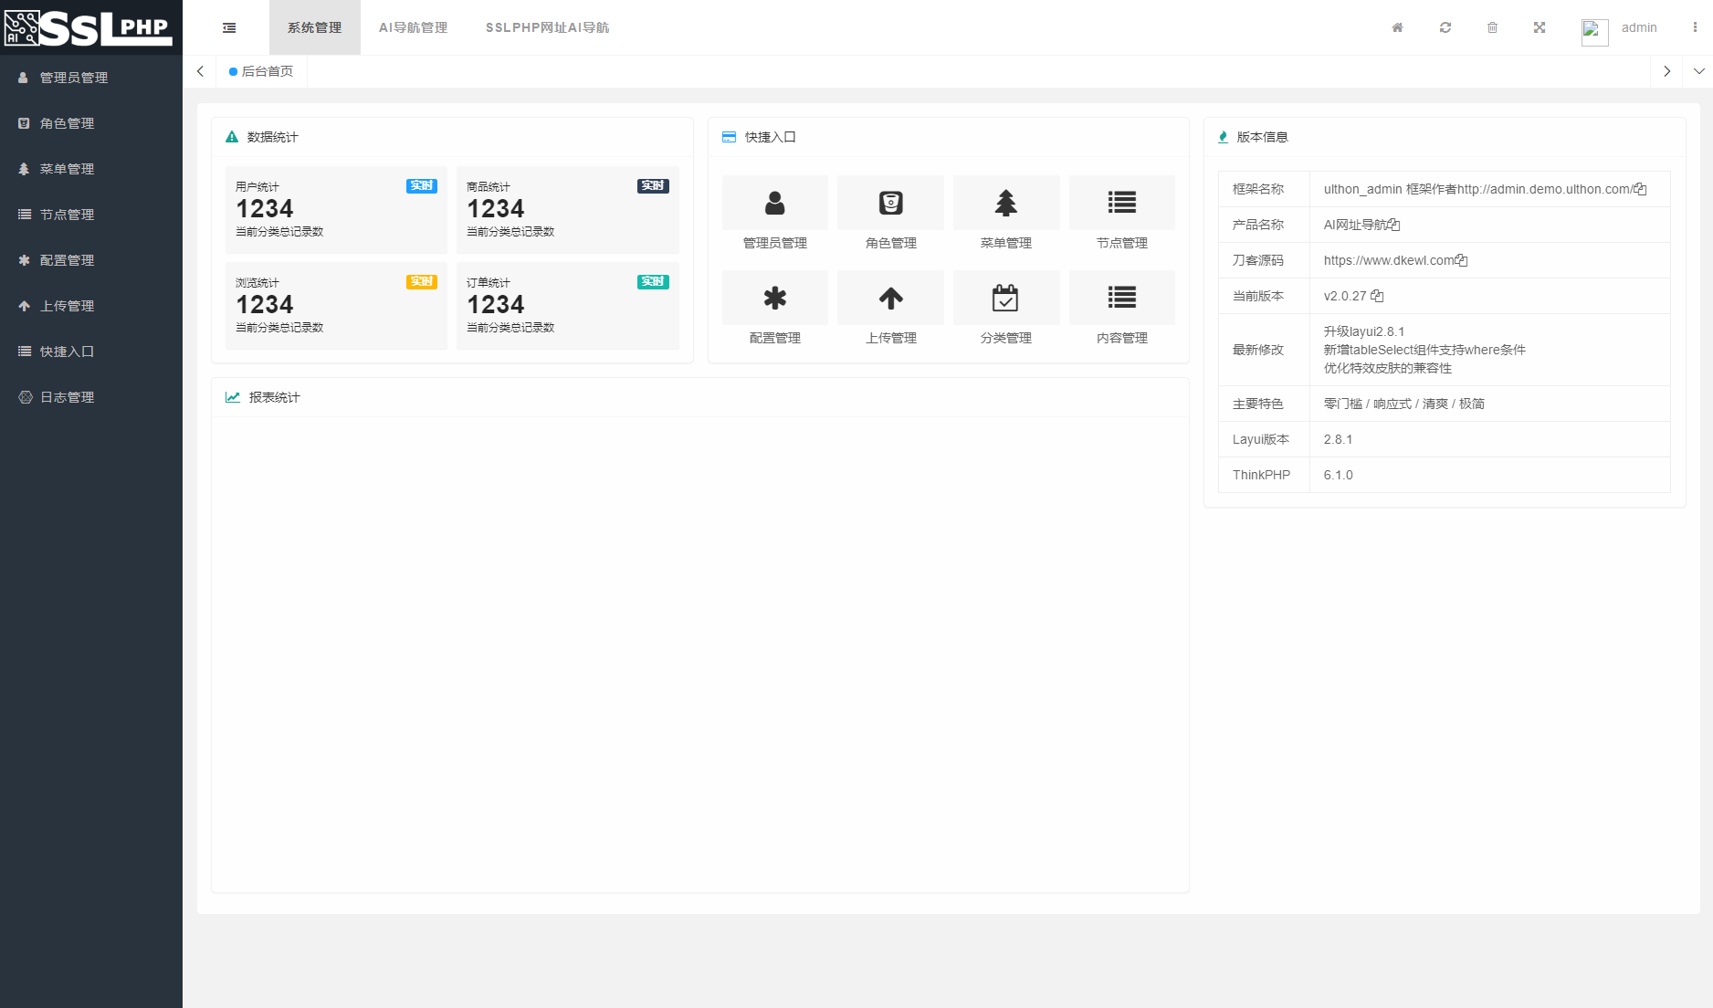The image size is (1713, 1008).
Task: Click the 实时 badge on 浏览统计
Action: click(421, 282)
